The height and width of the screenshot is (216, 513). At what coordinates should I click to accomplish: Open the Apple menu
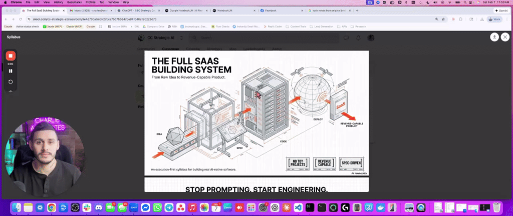point(5,2)
